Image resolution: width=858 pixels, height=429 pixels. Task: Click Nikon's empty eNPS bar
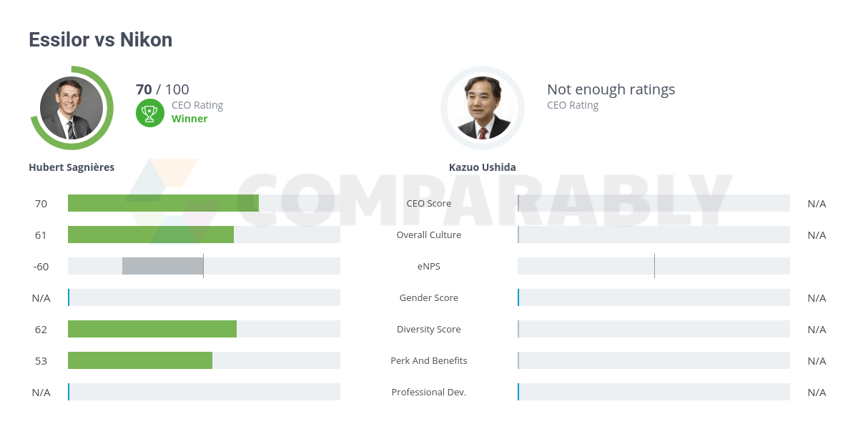[x=654, y=266]
